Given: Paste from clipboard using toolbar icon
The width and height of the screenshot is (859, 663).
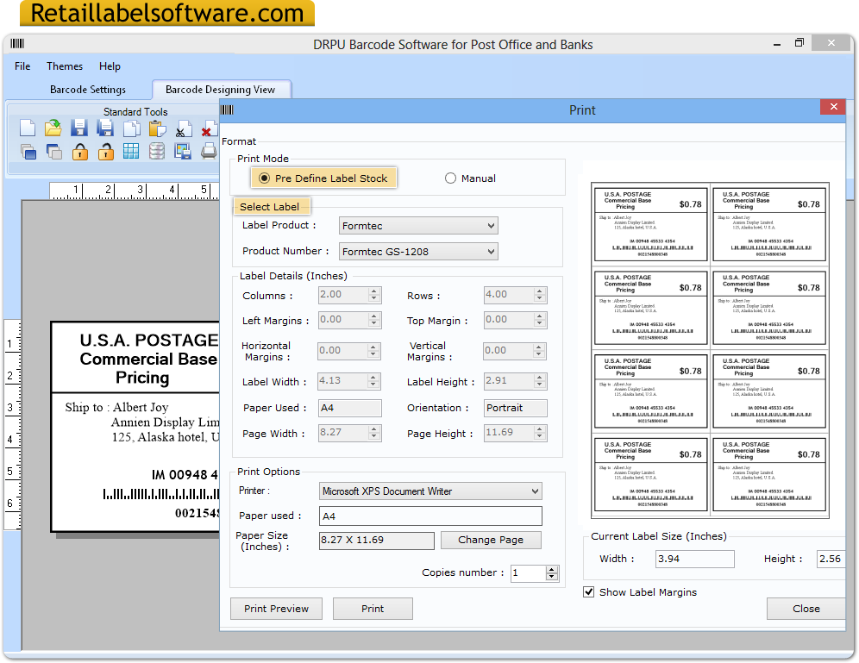Looking at the screenshot, I should coord(157,128).
